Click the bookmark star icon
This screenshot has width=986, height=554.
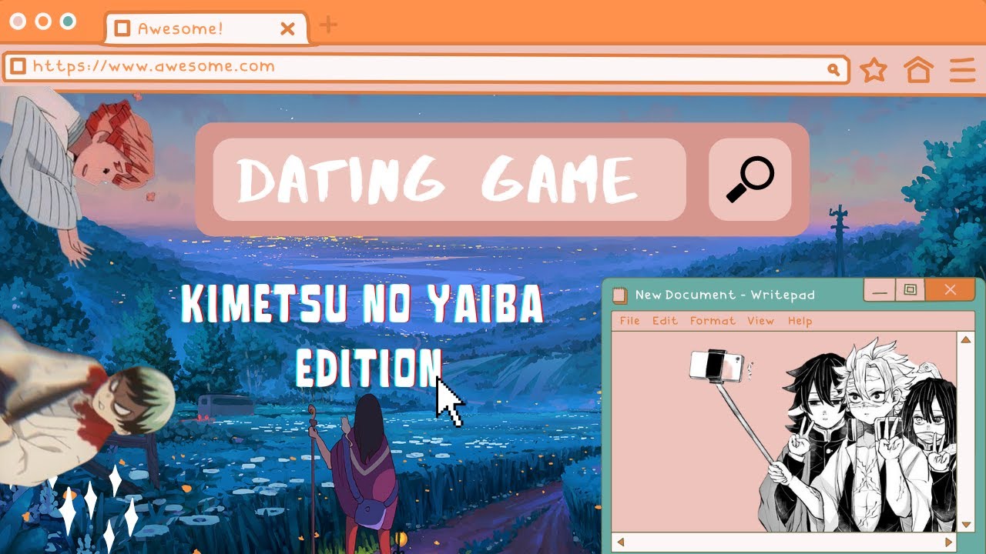pos(873,70)
